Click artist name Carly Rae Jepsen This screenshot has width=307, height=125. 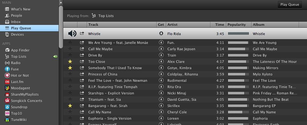pyautogui.click(x=181, y=49)
